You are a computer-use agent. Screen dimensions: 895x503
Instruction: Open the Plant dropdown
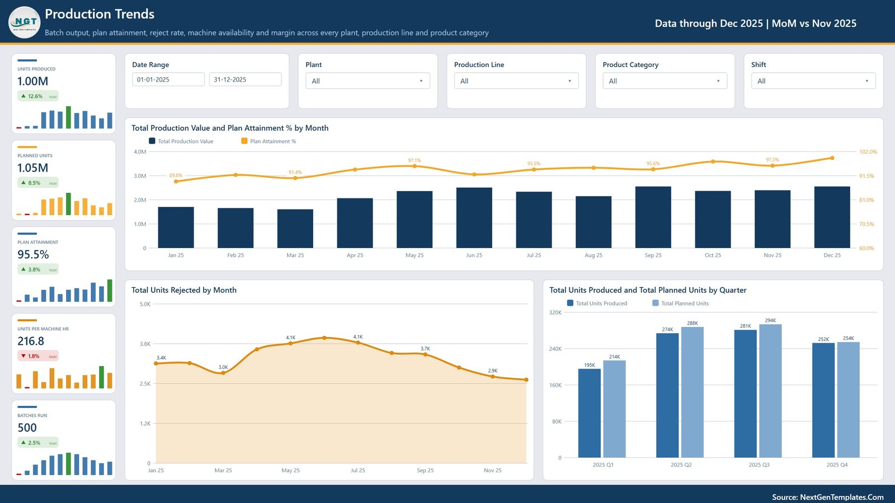tap(368, 81)
